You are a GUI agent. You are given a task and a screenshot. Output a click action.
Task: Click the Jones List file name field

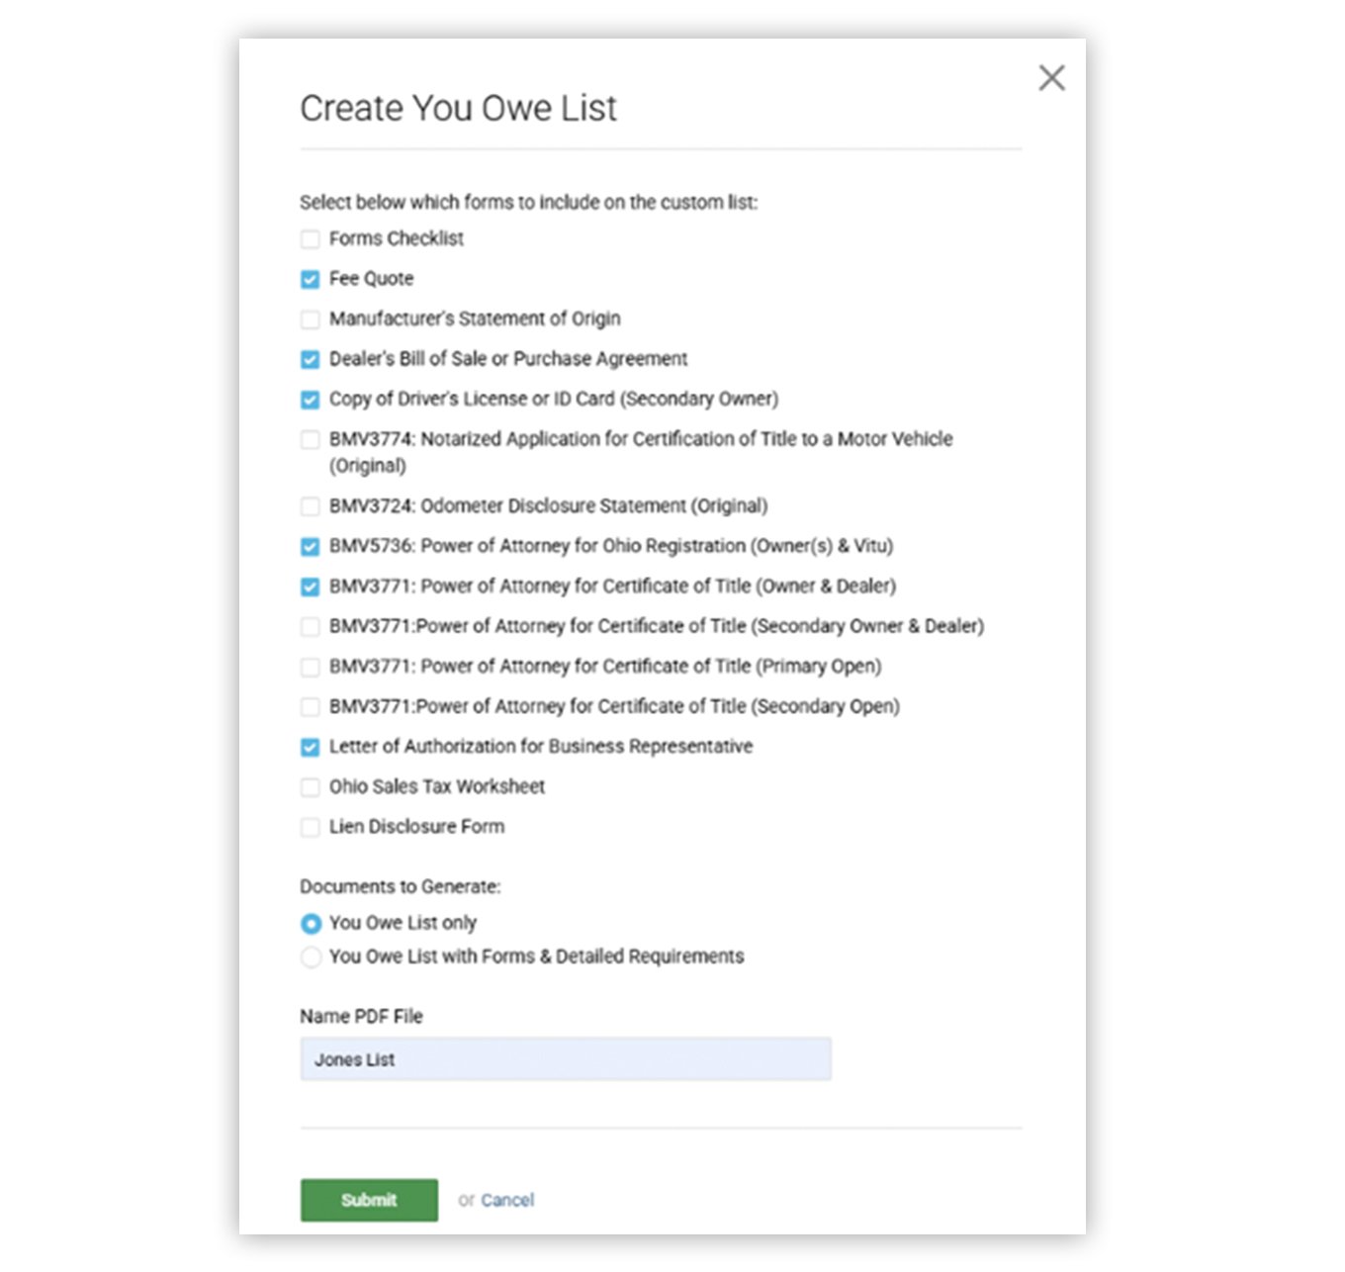(565, 1058)
